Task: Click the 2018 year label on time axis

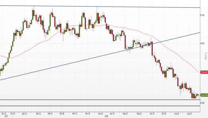Action: tap(106, 116)
